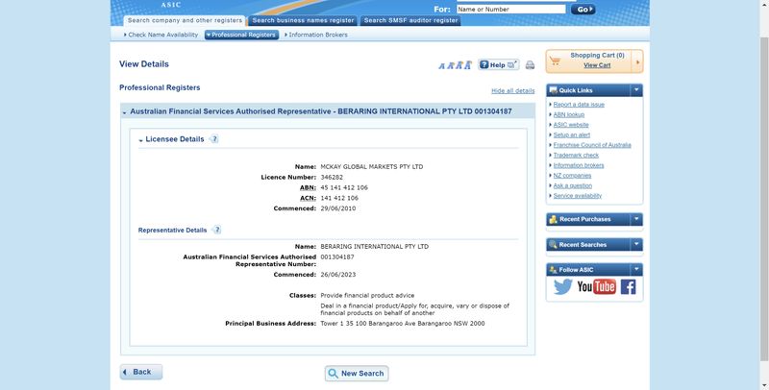
Task: Select representative number 001304187 value
Action: click(x=337, y=256)
